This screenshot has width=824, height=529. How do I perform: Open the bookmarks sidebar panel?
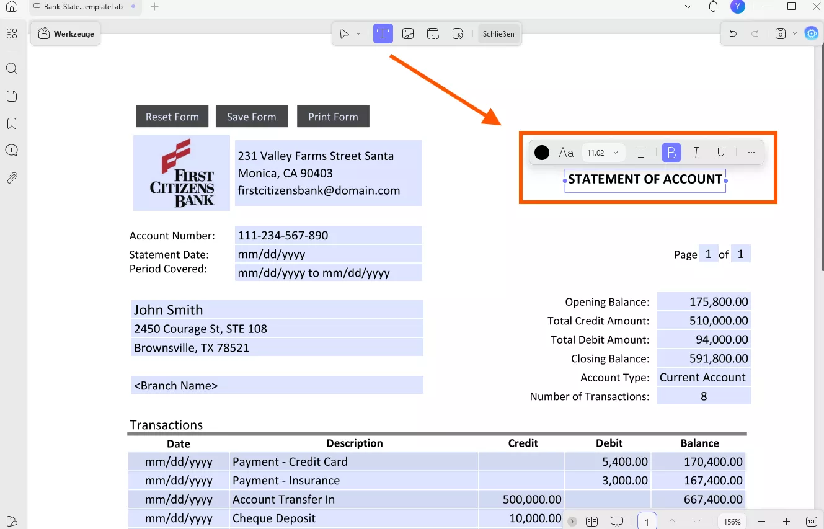12,123
